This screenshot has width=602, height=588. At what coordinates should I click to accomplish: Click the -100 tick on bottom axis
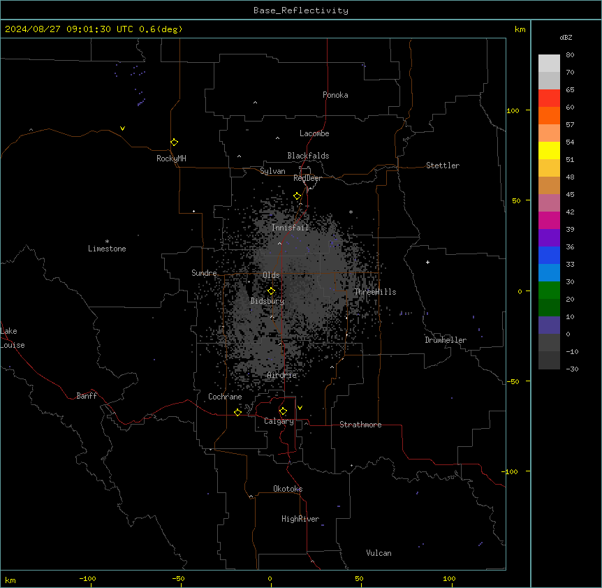(87, 578)
